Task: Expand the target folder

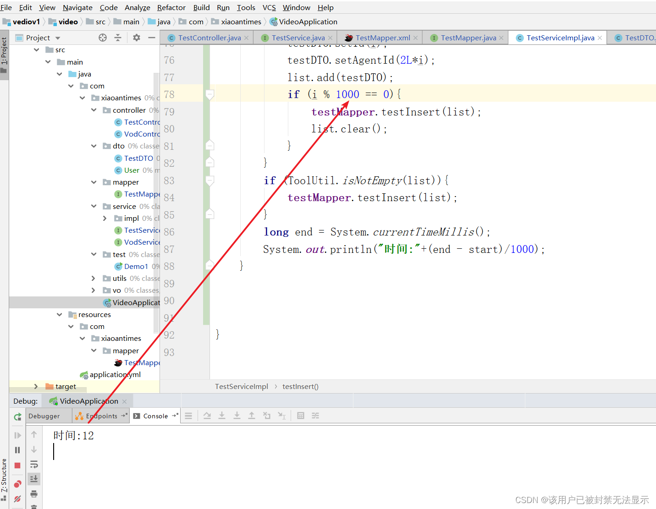Action: [36, 387]
